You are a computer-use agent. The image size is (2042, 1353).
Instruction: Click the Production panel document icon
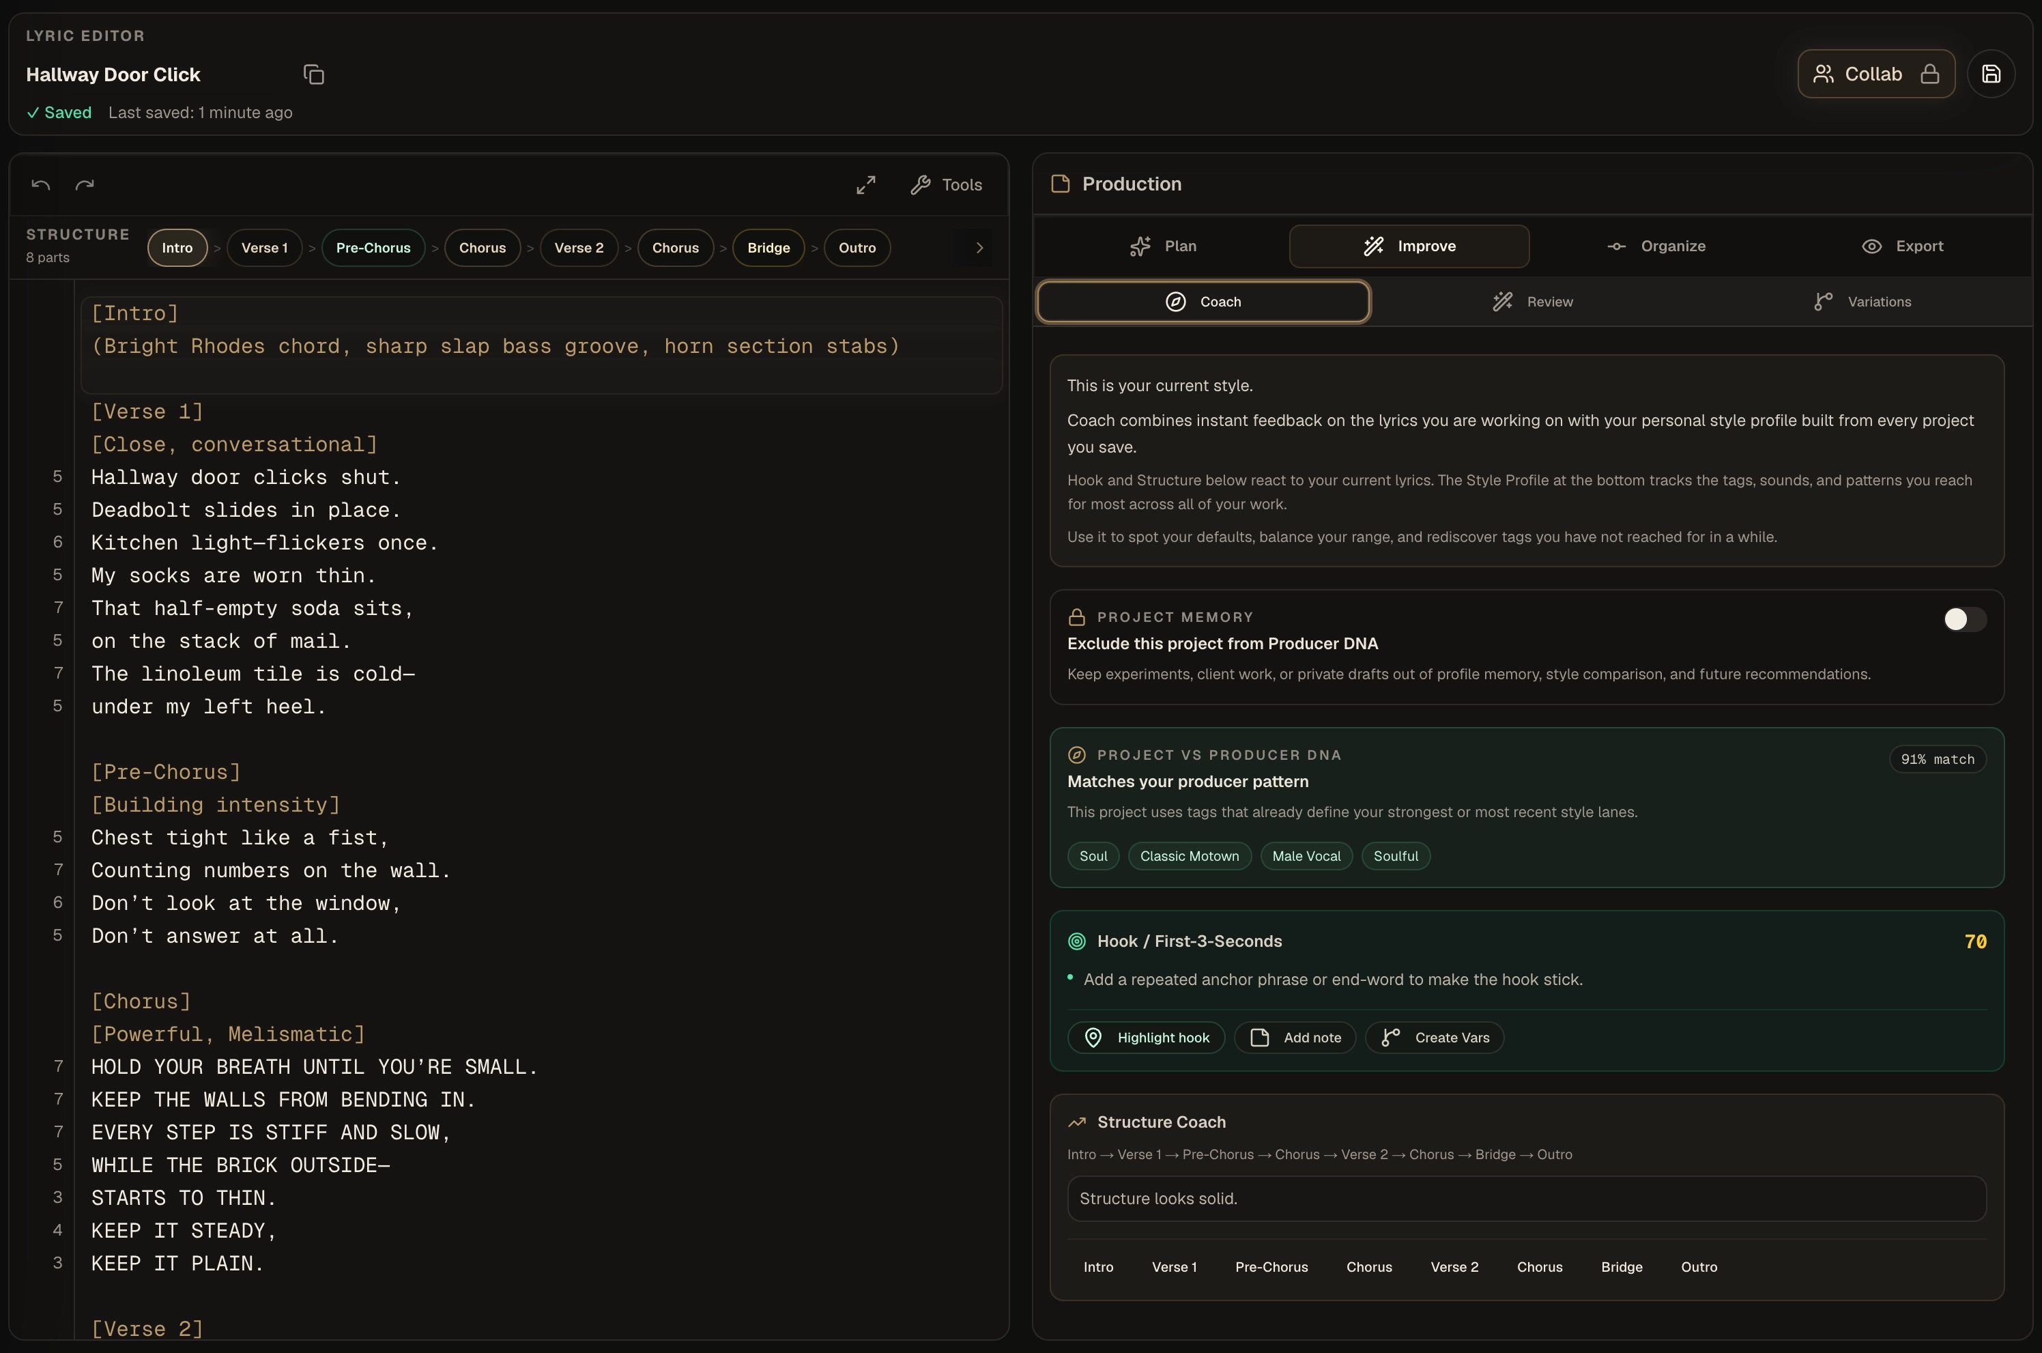point(1061,184)
